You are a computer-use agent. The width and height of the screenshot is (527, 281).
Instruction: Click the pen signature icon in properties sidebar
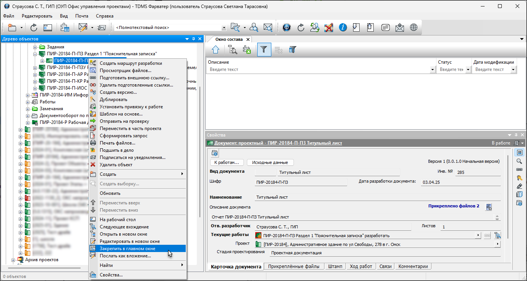(519, 186)
